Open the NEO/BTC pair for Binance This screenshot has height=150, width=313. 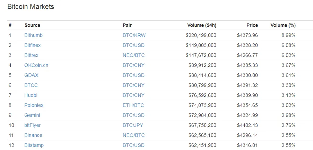[134, 135]
